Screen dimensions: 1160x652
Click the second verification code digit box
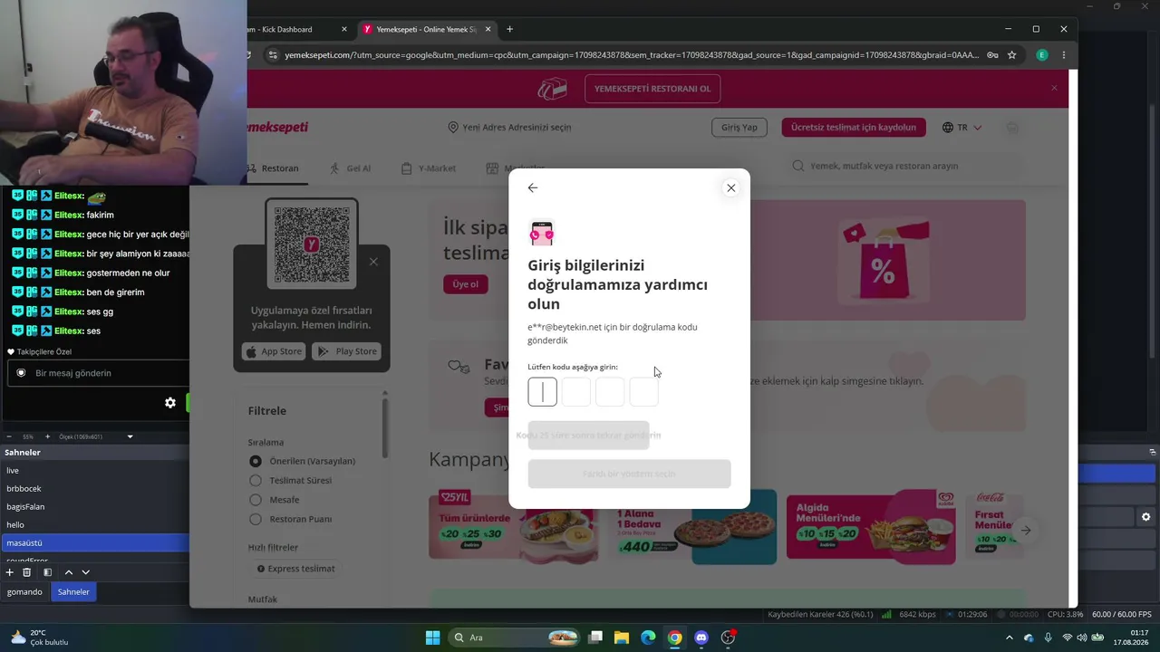(576, 392)
